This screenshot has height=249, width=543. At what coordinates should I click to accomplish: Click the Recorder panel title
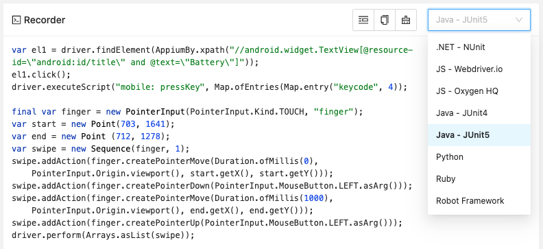click(45, 20)
